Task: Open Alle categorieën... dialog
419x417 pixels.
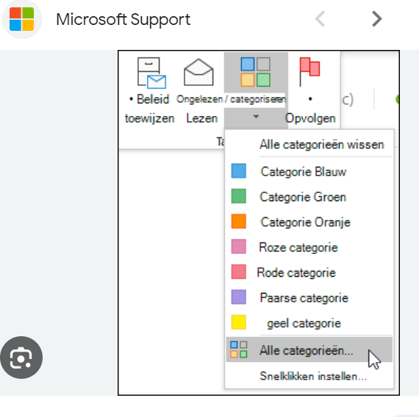Action: coord(309,349)
